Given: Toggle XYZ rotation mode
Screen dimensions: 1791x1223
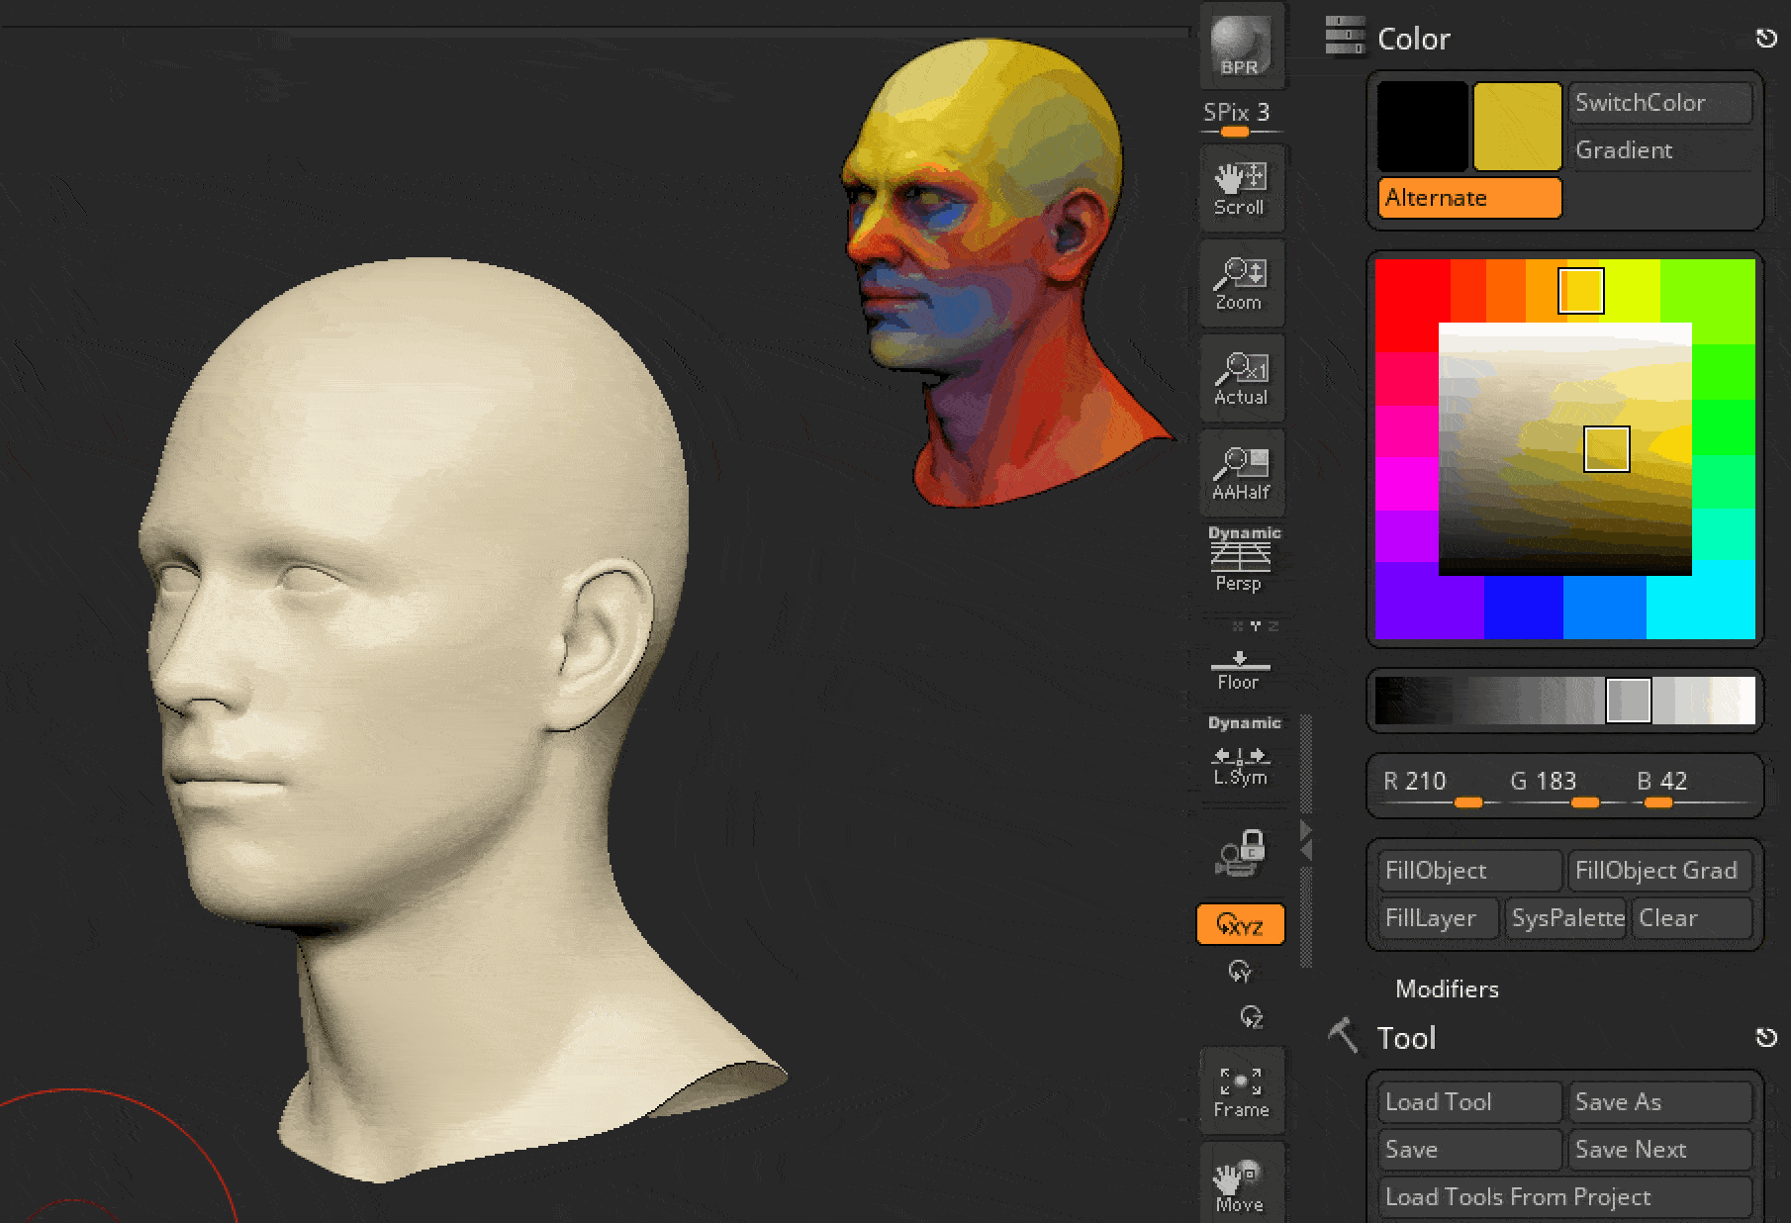Looking at the screenshot, I should pos(1241,924).
